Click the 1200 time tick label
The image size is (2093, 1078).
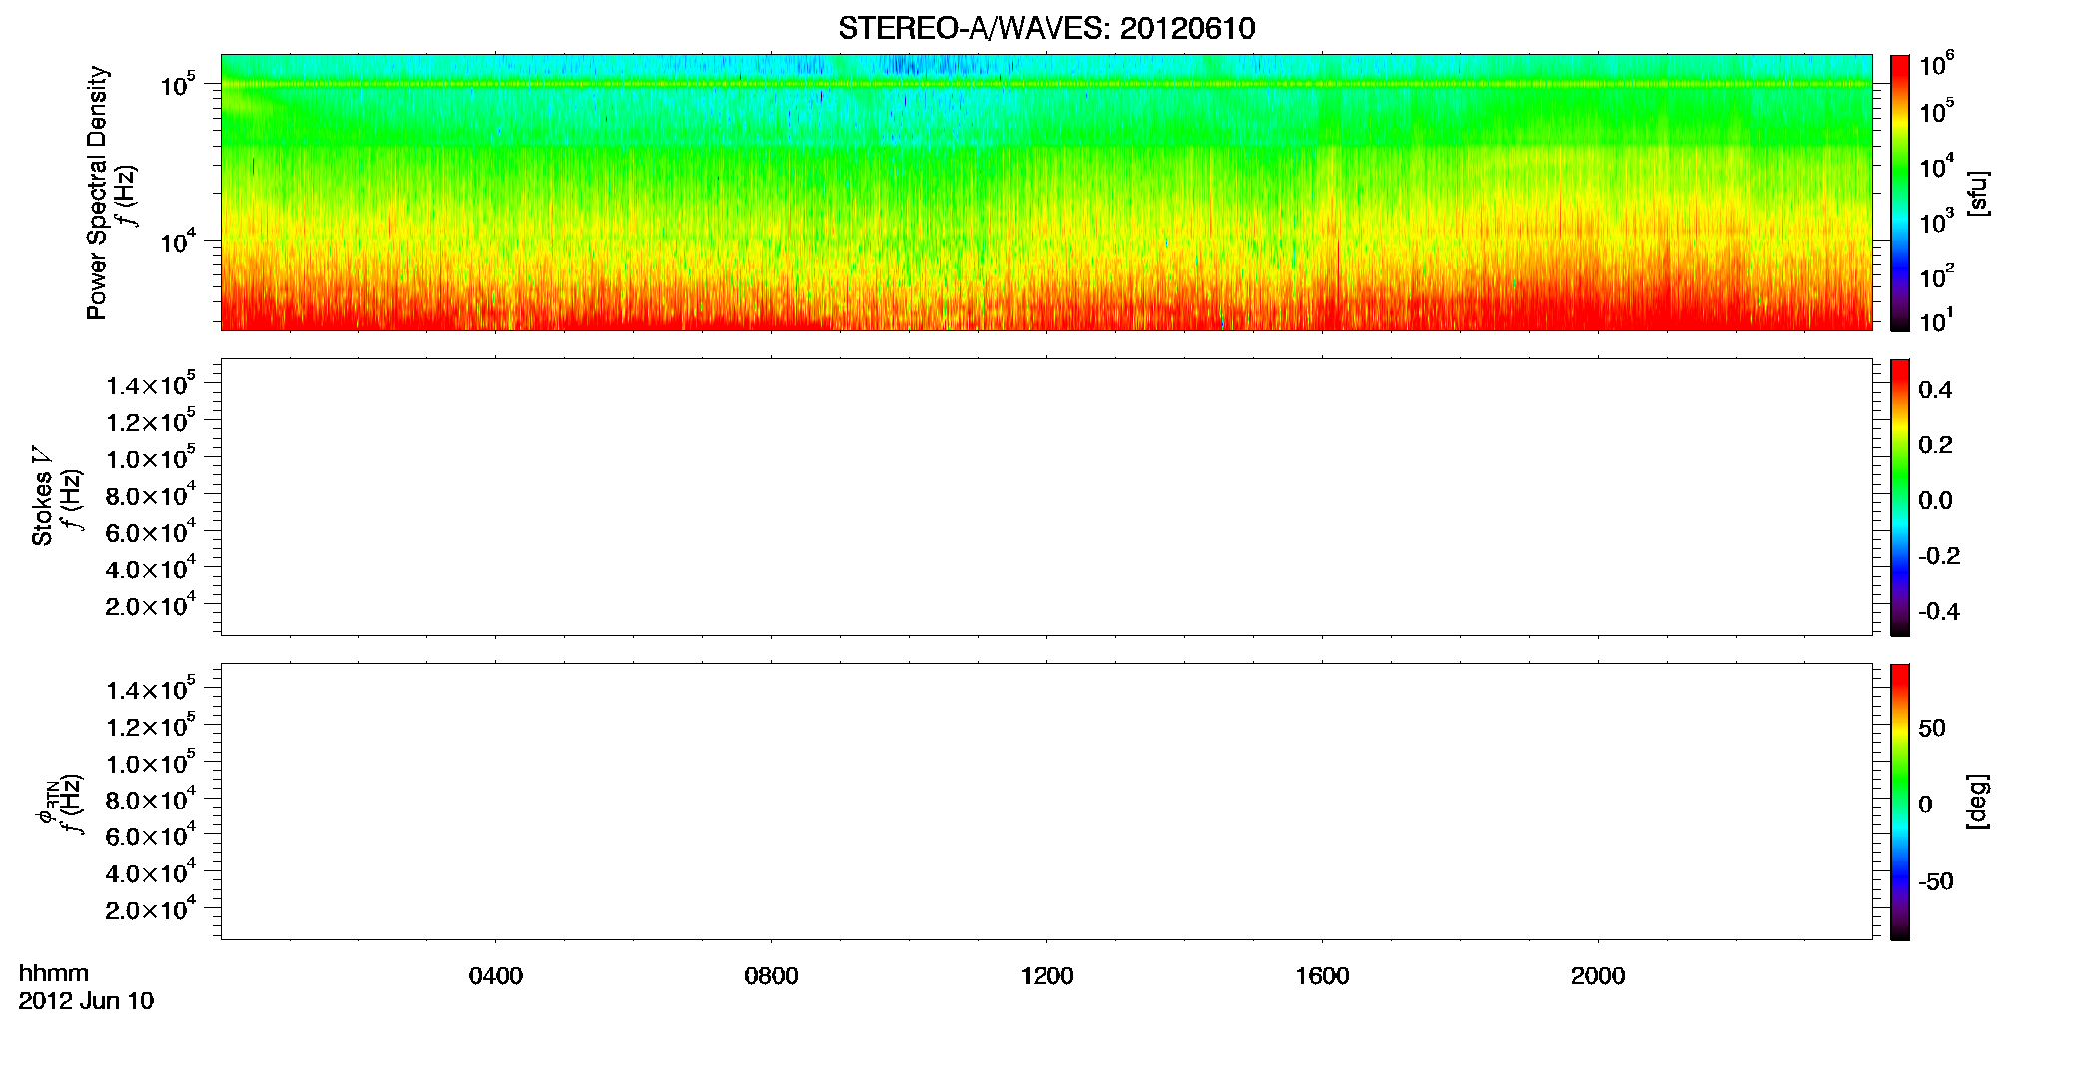pos(1046,976)
